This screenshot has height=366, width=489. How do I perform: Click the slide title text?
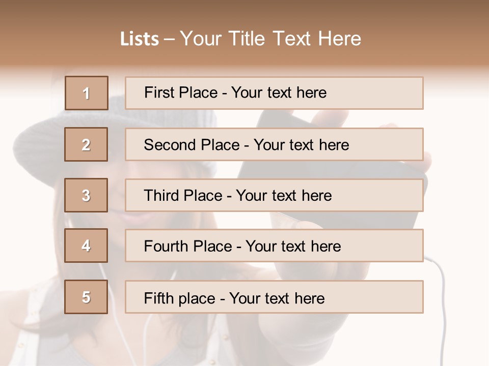pos(240,39)
